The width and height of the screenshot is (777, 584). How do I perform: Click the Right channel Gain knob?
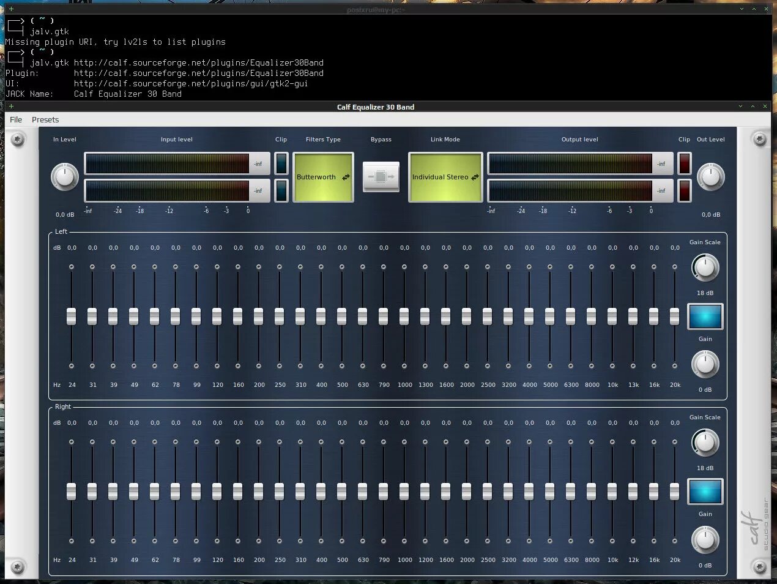coord(705,539)
